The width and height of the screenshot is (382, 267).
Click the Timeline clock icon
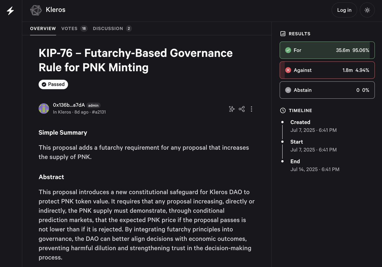coord(283,110)
